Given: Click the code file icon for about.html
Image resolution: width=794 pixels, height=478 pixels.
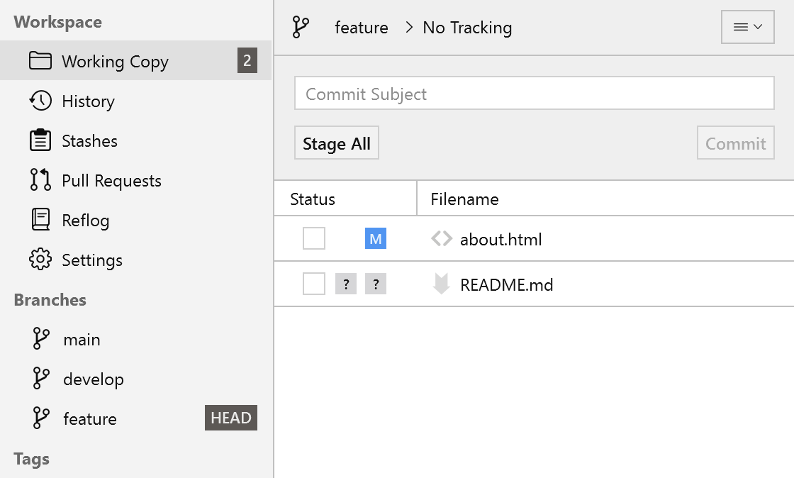Looking at the screenshot, I should coord(441,239).
